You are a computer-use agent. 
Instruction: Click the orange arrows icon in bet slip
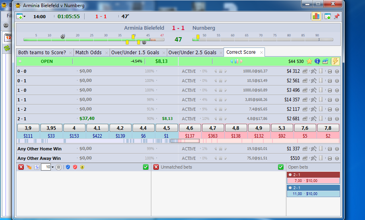[29, 167]
